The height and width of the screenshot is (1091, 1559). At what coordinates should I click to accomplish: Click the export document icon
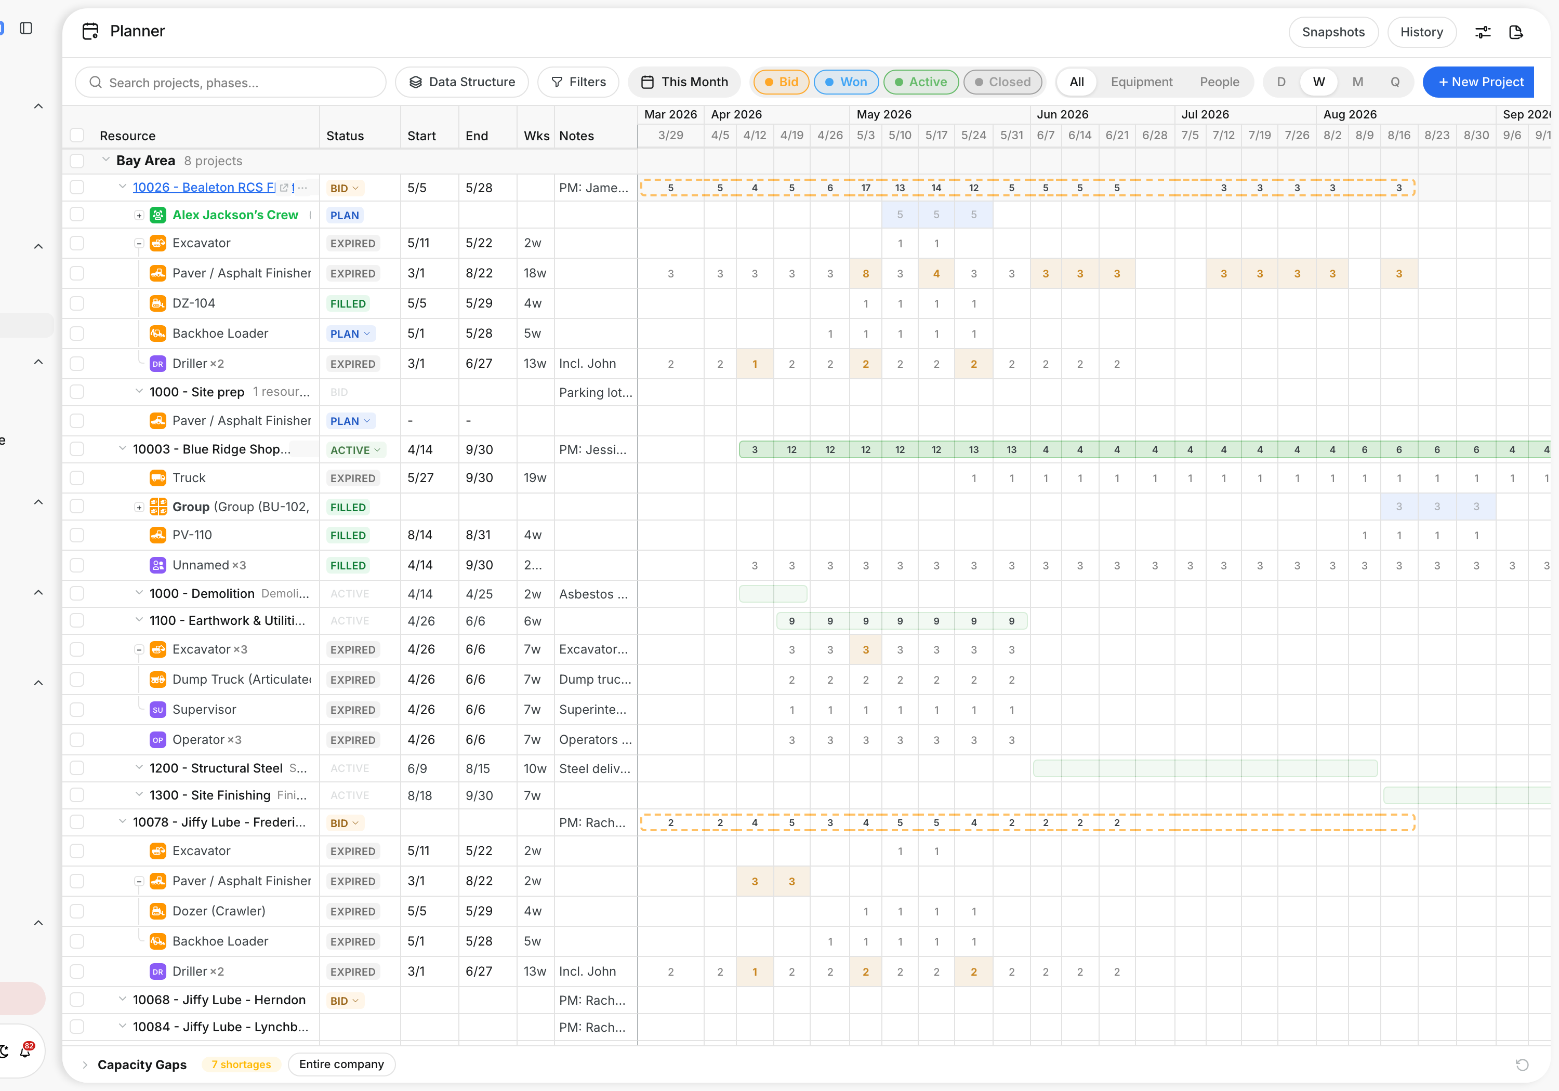coord(1516,32)
